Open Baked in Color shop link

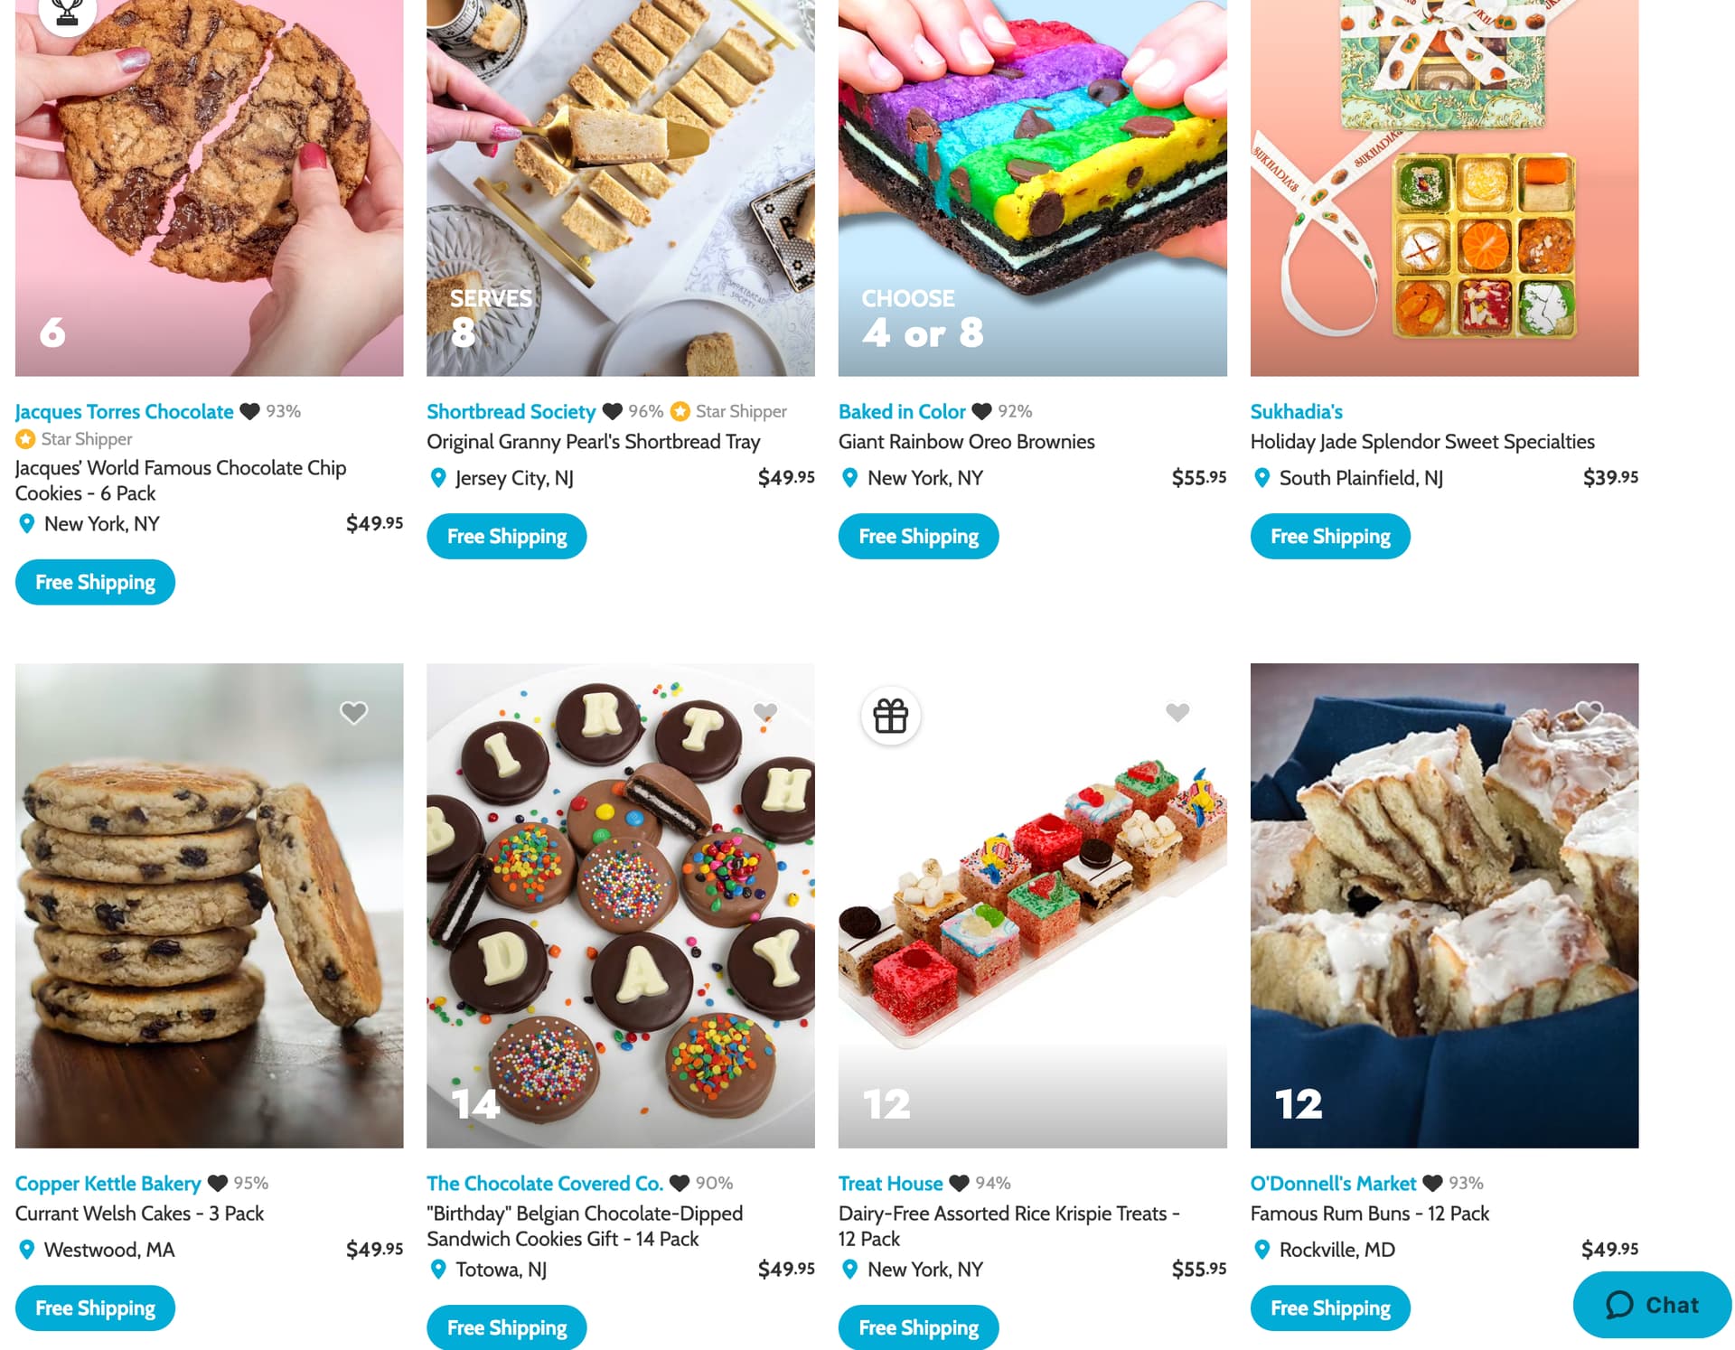(902, 411)
